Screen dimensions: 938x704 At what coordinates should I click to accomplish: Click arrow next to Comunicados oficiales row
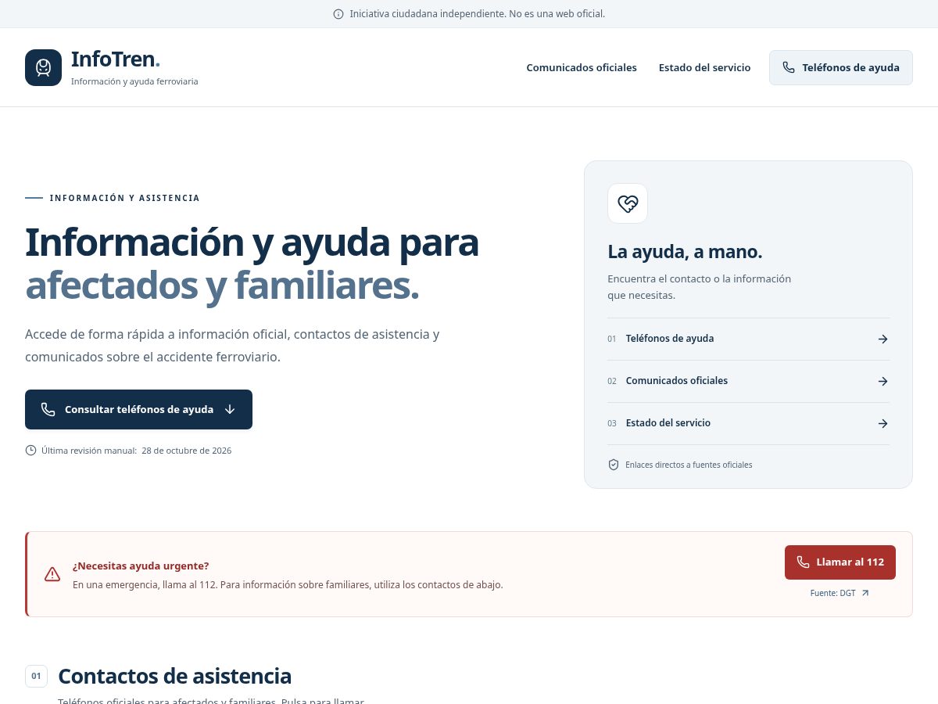883,381
